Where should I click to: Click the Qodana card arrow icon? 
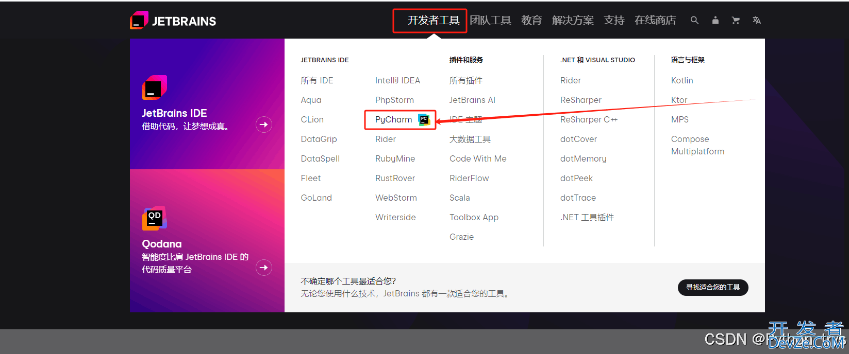[x=264, y=268]
